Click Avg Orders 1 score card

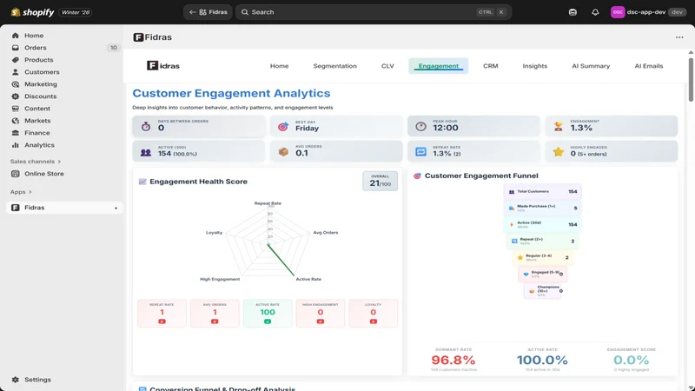click(215, 314)
